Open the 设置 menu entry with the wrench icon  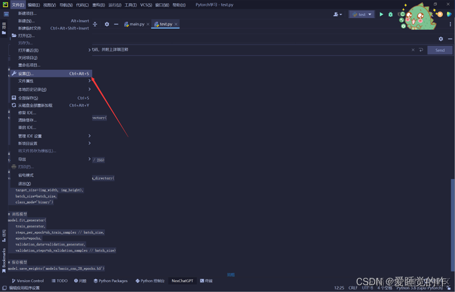pos(51,74)
